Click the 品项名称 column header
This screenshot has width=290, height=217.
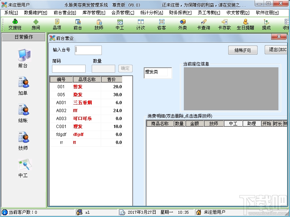[87, 80]
